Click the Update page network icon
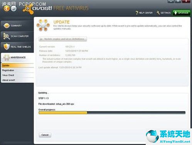The image size is (192, 145). 43,25
